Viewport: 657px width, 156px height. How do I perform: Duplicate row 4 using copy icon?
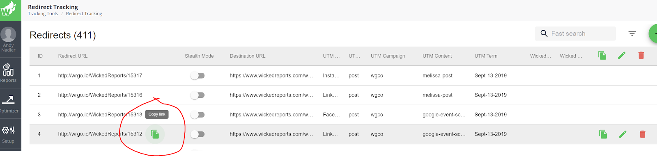pyautogui.click(x=603, y=134)
